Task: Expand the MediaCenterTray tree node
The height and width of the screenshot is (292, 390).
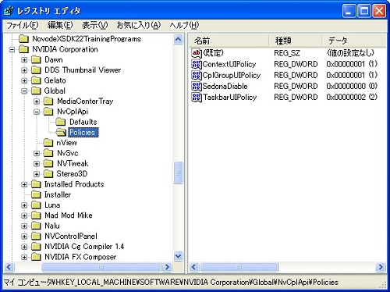Action: (37, 101)
